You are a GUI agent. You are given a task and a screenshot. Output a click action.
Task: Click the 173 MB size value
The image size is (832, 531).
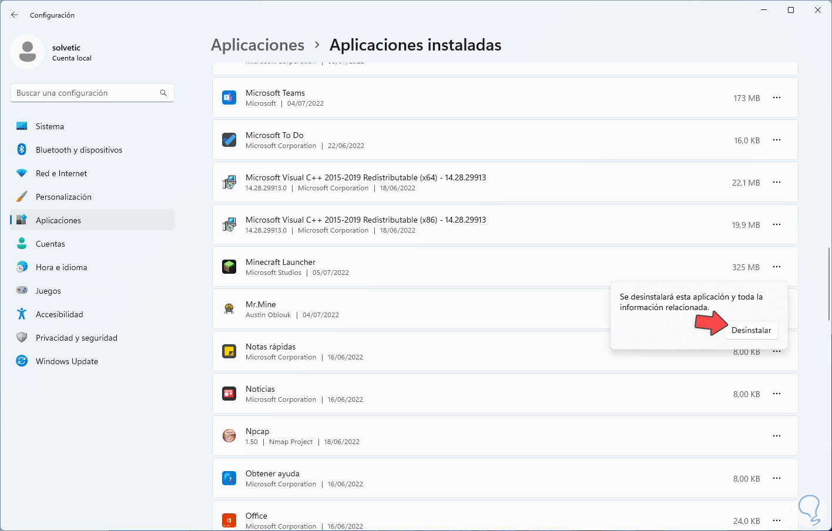click(x=746, y=98)
